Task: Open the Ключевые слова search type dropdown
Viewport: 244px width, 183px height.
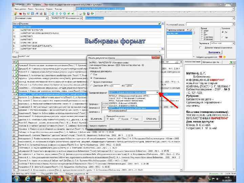Action: [x=47, y=18]
